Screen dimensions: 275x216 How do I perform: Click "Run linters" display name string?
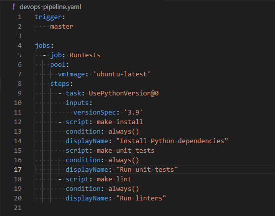pos(141,198)
